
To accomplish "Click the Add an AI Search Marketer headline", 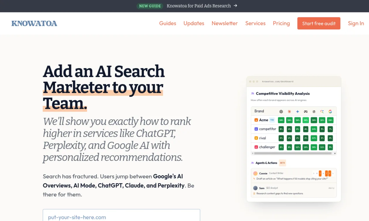I will click(104, 87).
